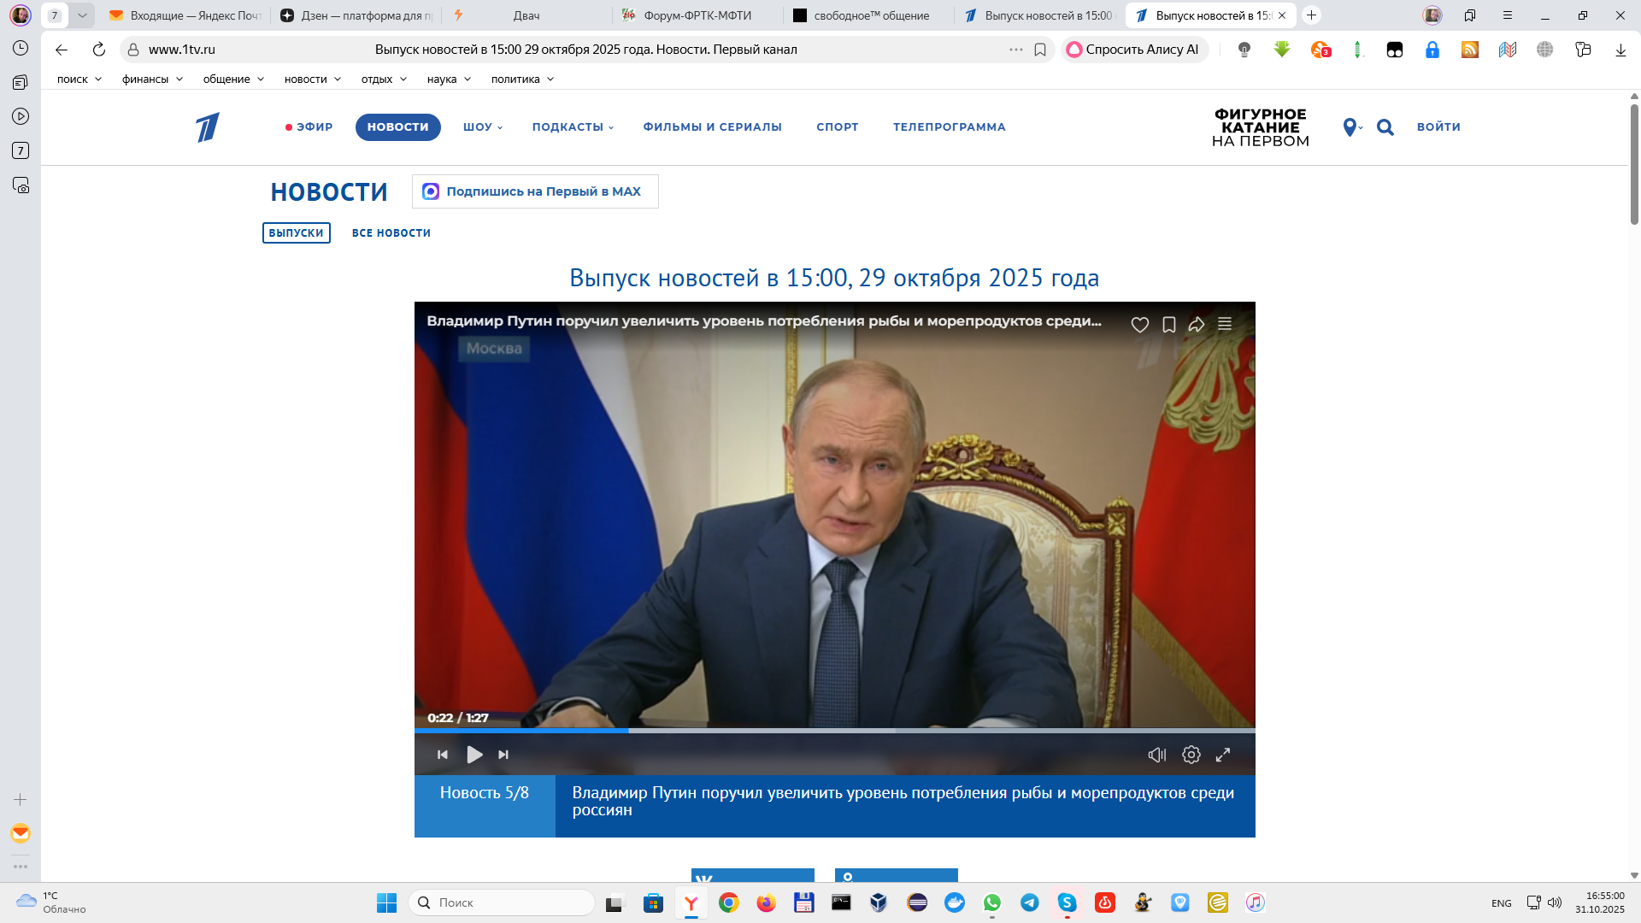Click the Войти login link
1641x923 pixels.
point(1438,127)
